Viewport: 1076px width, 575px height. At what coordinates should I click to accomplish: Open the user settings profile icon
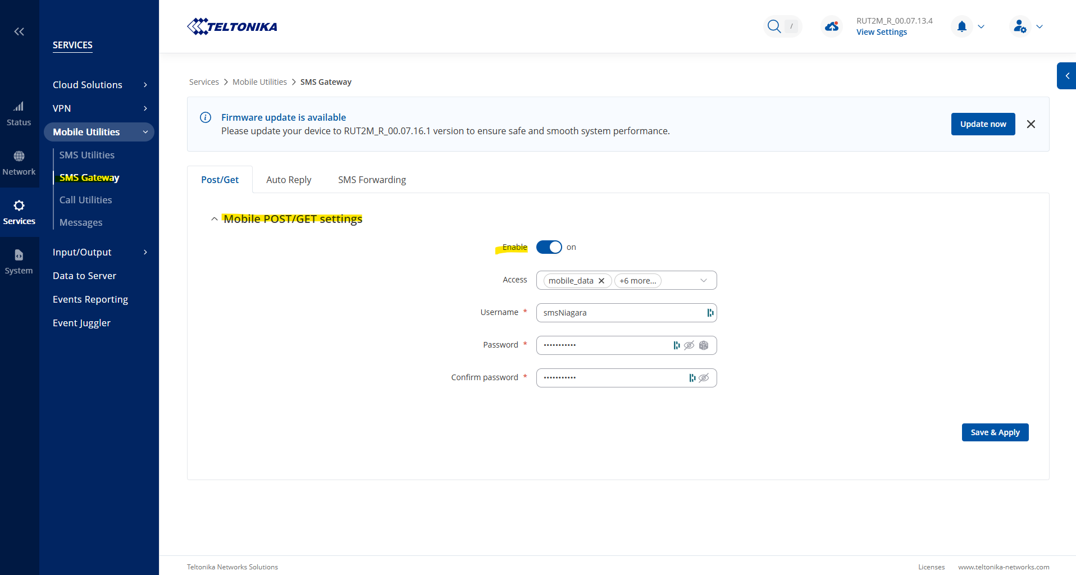click(1020, 26)
